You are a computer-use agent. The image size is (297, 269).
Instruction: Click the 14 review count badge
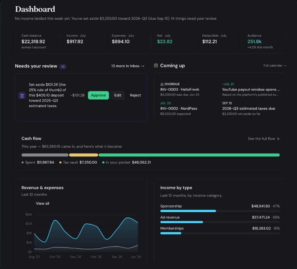[x=63, y=67]
